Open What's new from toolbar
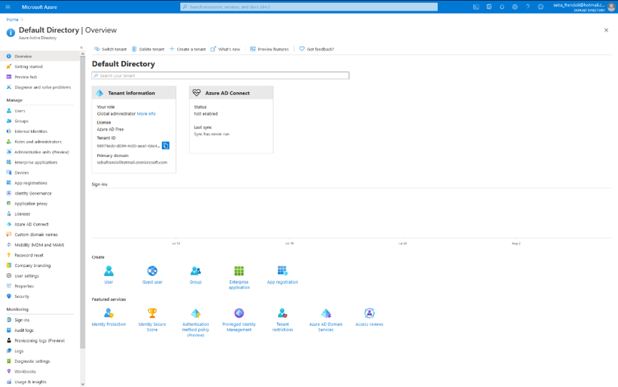 pos(225,49)
